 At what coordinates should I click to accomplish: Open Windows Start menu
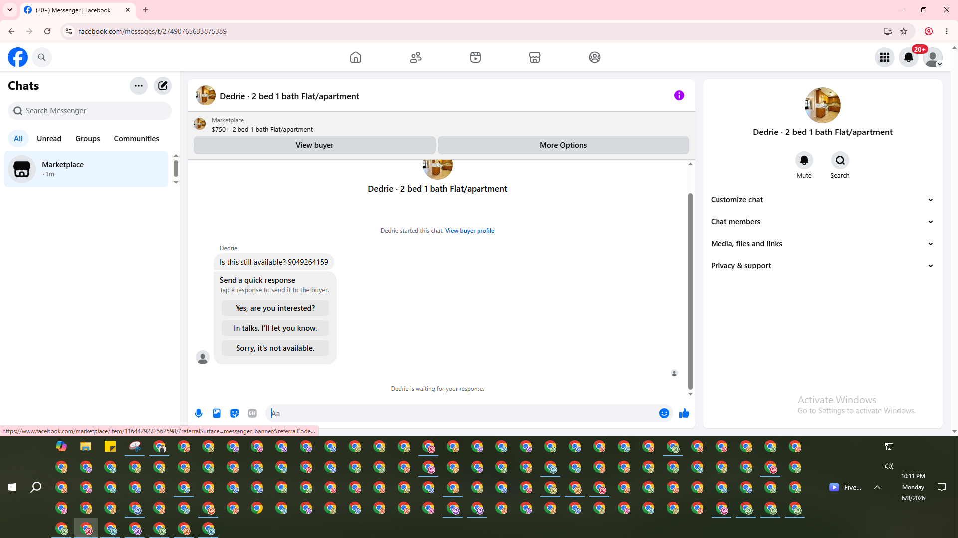click(x=12, y=487)
